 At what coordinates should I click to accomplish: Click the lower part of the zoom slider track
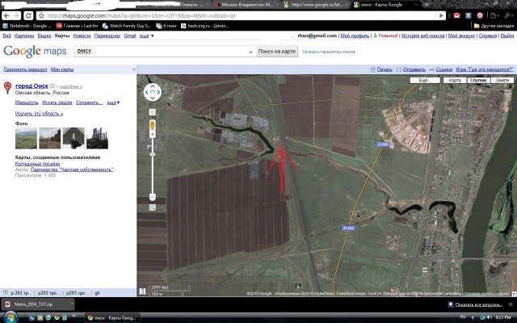153,174
